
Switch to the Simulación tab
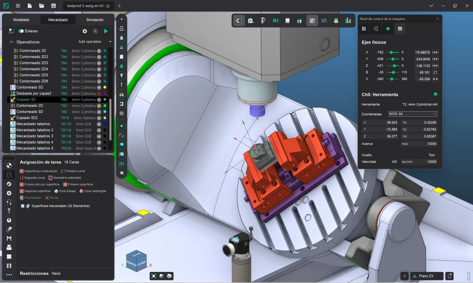coord(95,20)
